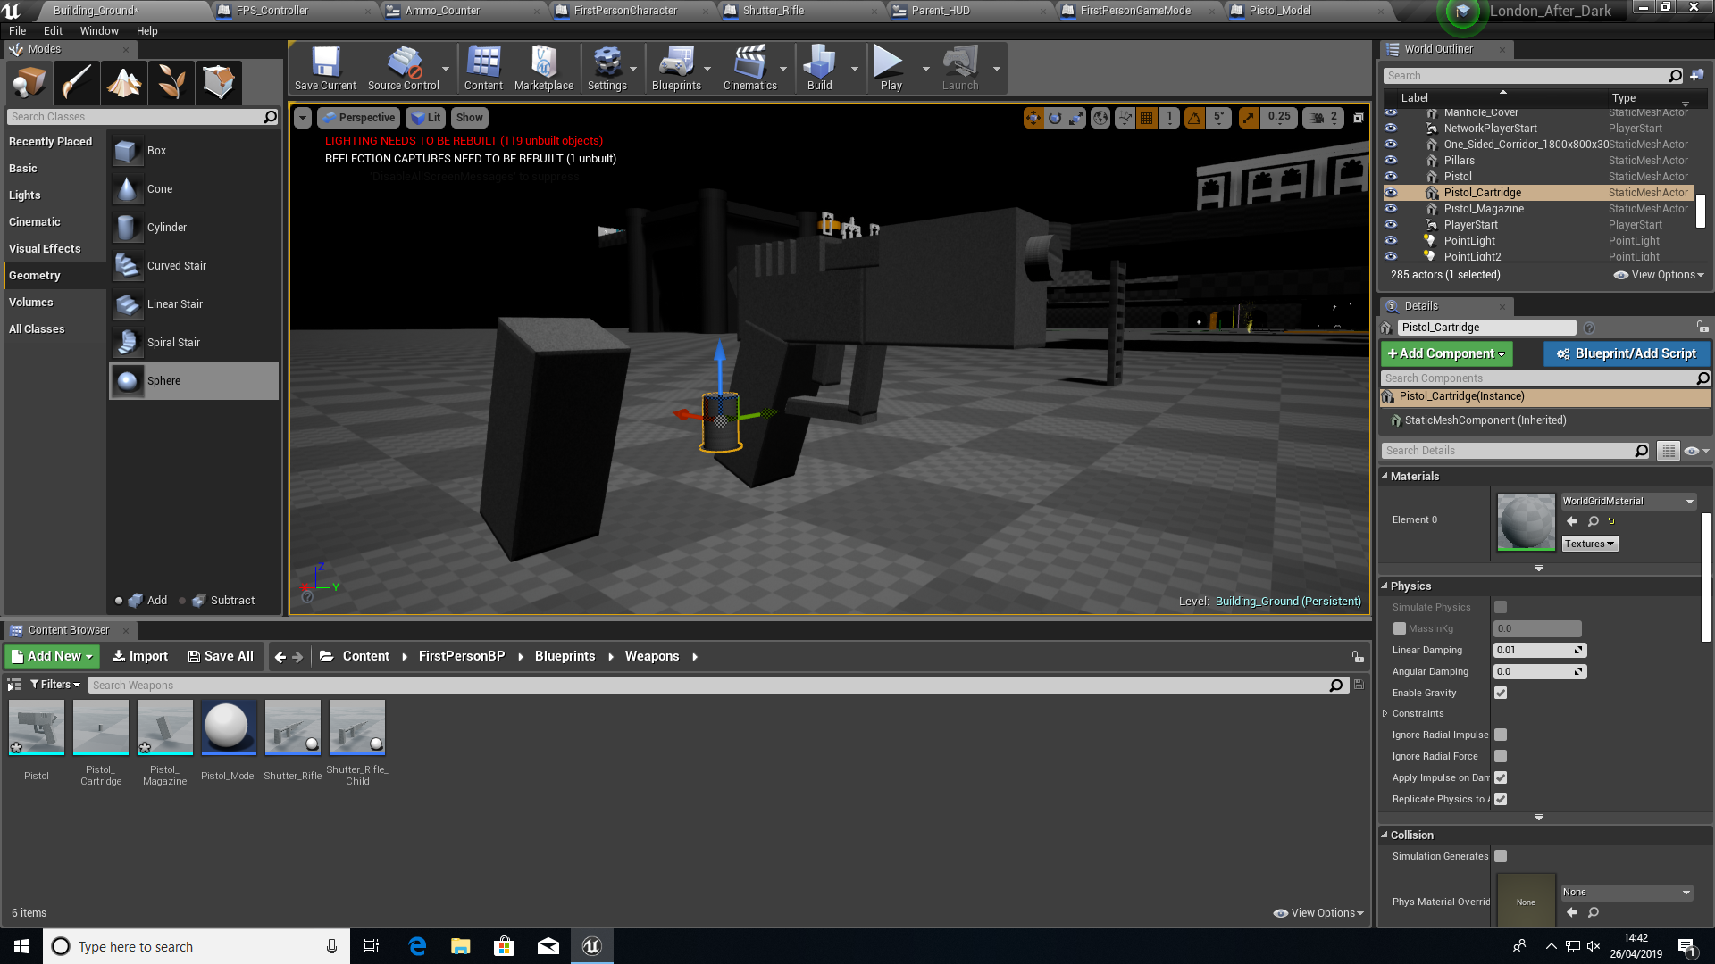This screenshot has width=1715, height=964.
Task: Select the Foliage mode icon
Action: 171,82
